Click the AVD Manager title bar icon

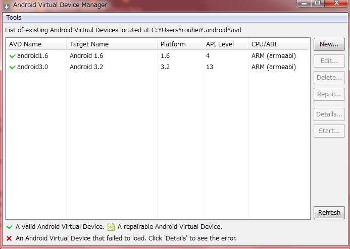(7, 5)
